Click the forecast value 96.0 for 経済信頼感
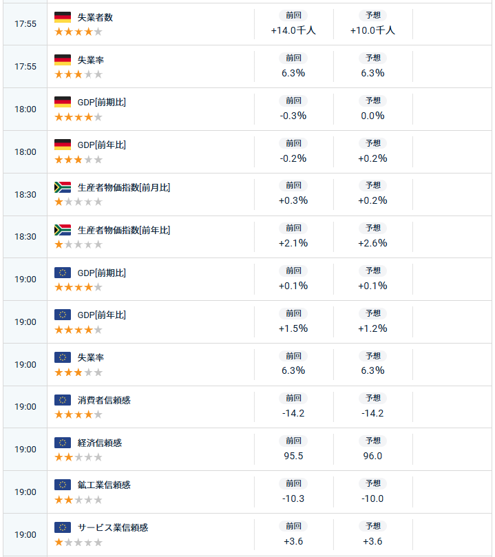This screenshot has width=495, height=557. tap(373, 456)
